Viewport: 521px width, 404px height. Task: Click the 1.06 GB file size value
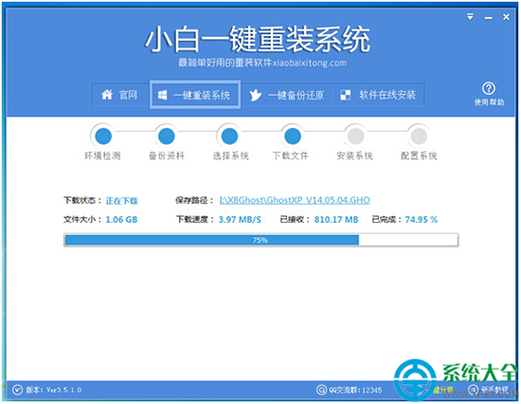pos(121,220)
